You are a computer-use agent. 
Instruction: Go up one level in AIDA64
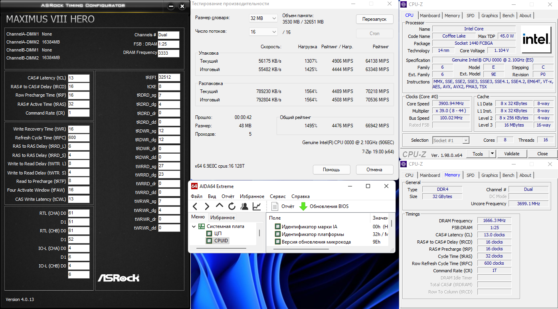[219, 206]
